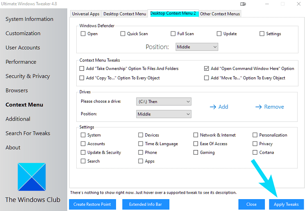Click Apply Tweaks button

pos(286,204)
